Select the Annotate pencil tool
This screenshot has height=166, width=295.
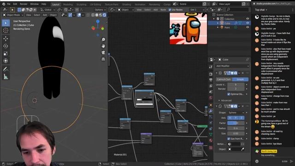pyautogui.click(x=6, y=69)
